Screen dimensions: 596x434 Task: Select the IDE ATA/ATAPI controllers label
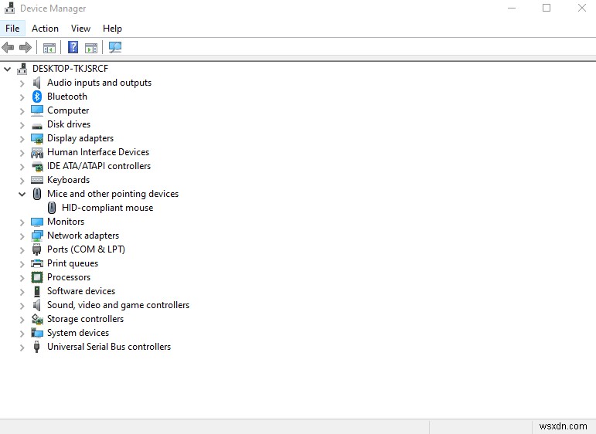99,166
